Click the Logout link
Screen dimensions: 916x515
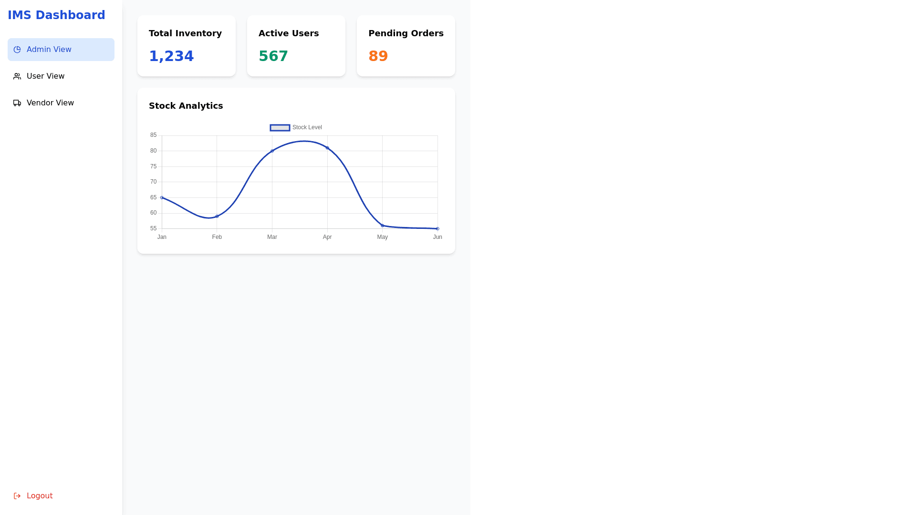coord(39,496)
